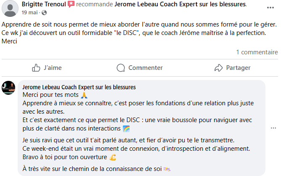Image resolution: width=281 pixels, height=176 pixels.
Task: Click the recommendation star badge beside Brigitte Trenoul
Action: click(x=70, y=5)
